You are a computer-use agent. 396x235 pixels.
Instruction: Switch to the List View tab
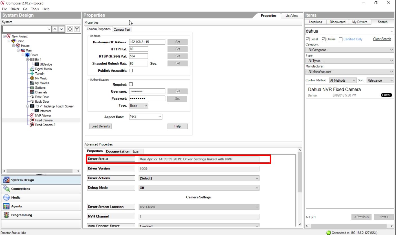click(292, 16)
